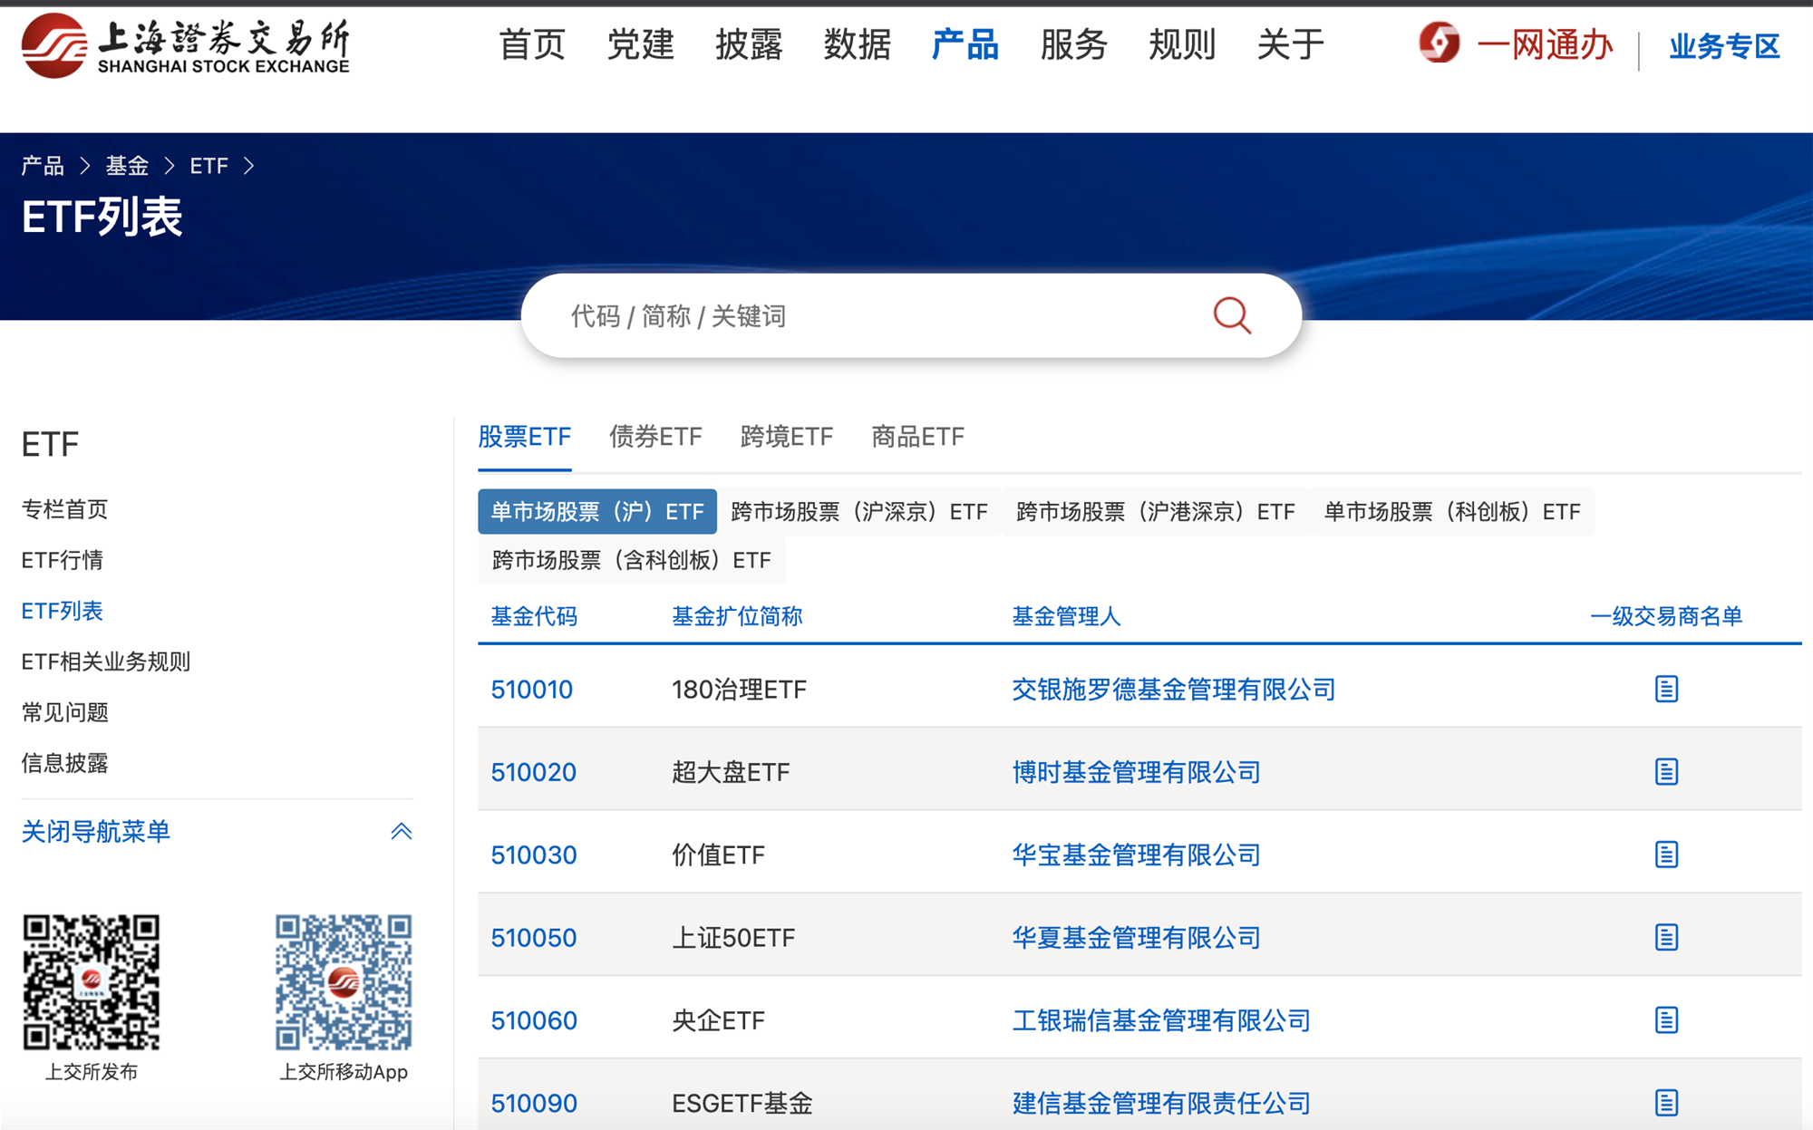Image resolution: width=1813 pixels, height=1130 pixels.
Task: Open the 服务 top menu
Action: pos(1073,44)
